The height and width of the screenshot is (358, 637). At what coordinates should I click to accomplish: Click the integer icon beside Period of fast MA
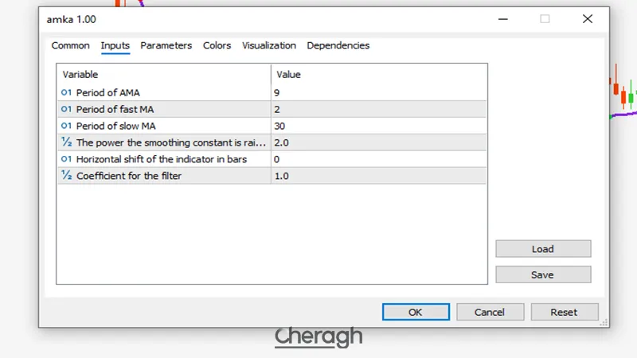tap(66, 110)
